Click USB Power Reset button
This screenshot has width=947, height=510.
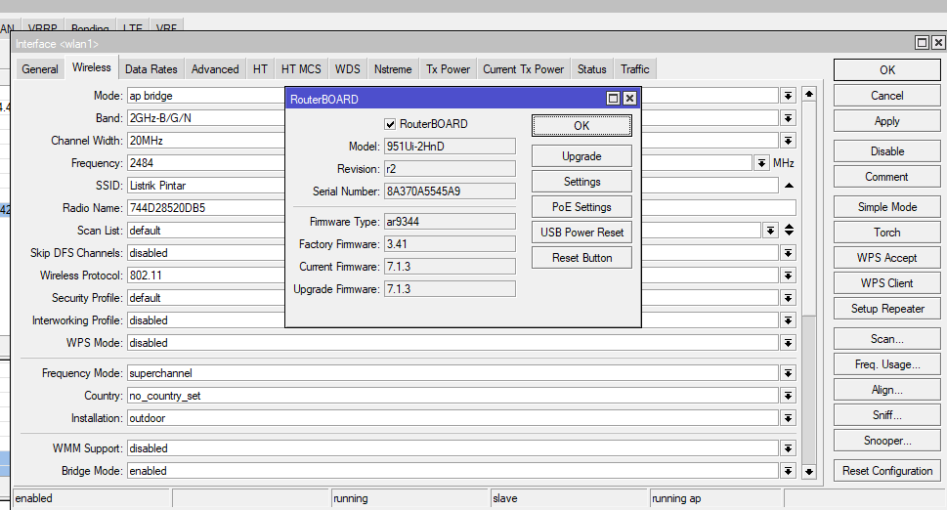coord(581,233)
